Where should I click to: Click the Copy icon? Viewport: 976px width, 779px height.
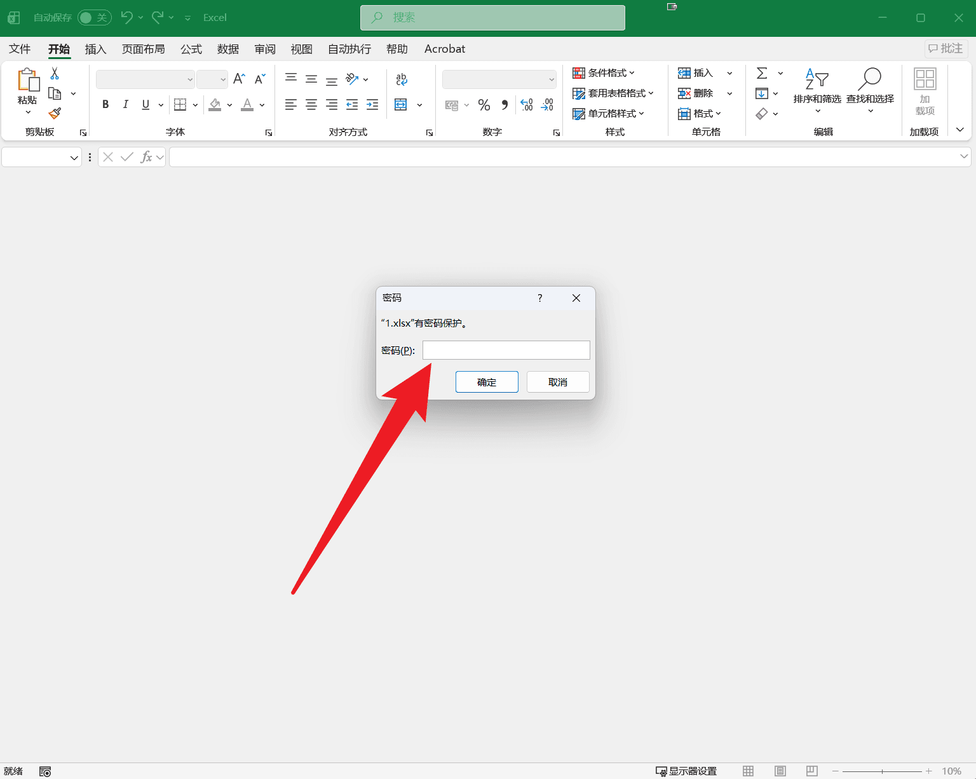tap(55, 93)
